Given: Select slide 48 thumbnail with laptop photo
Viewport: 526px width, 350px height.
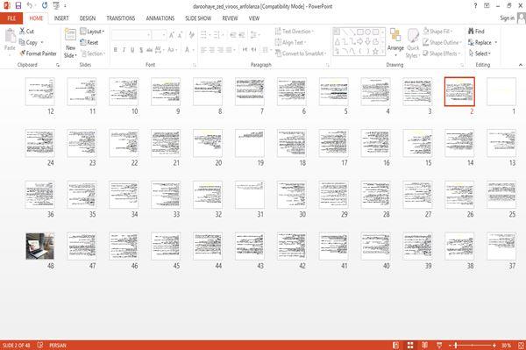Looking at the screenshot, I should tap(40, 246).
